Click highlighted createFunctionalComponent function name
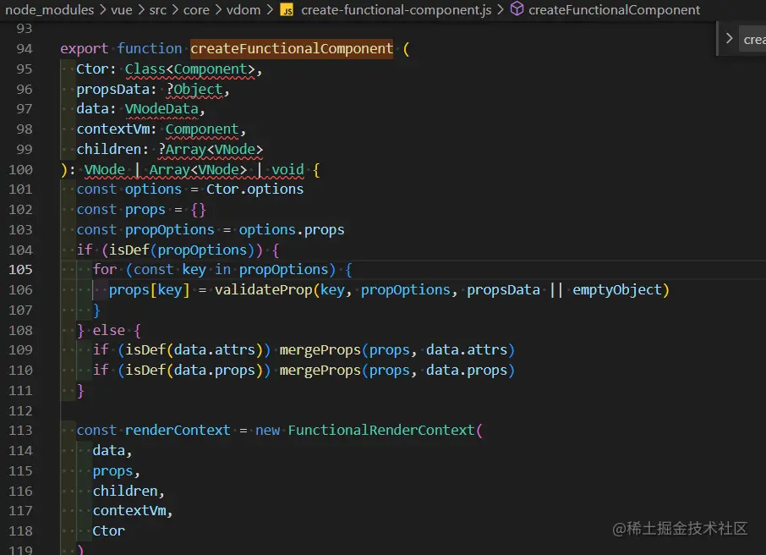This screenshot has height=555, width=766. click(x=292, y=48)
